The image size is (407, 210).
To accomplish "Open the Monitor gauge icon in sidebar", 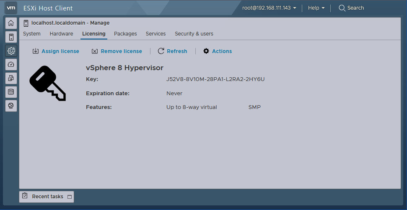I will coord(11,64).
